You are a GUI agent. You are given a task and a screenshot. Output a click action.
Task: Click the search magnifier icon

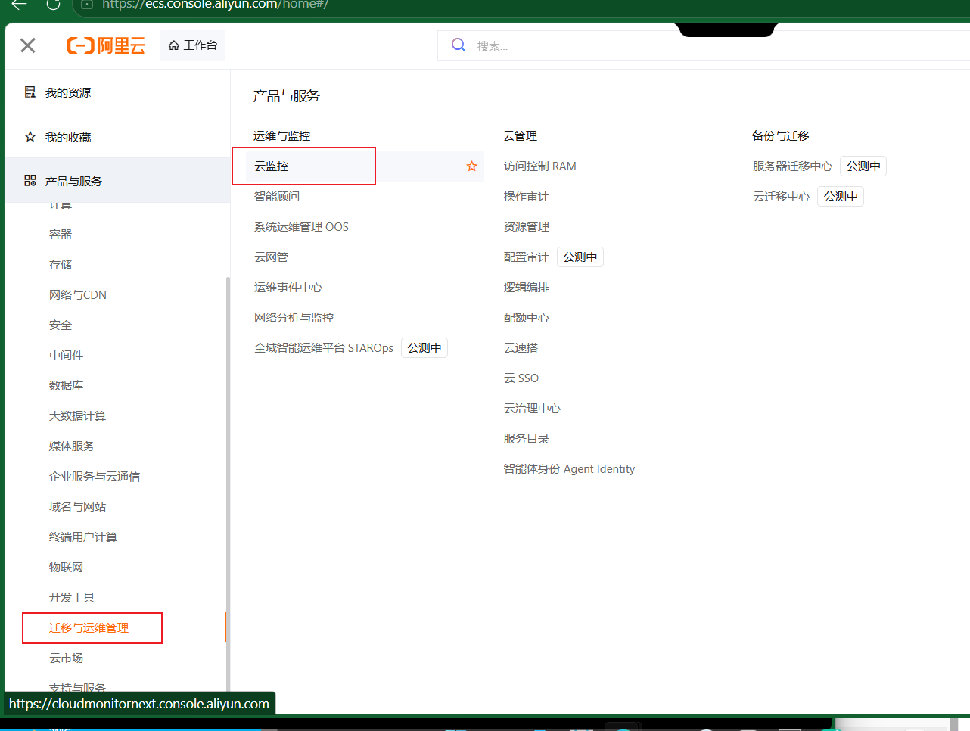(x=459, y=45)
